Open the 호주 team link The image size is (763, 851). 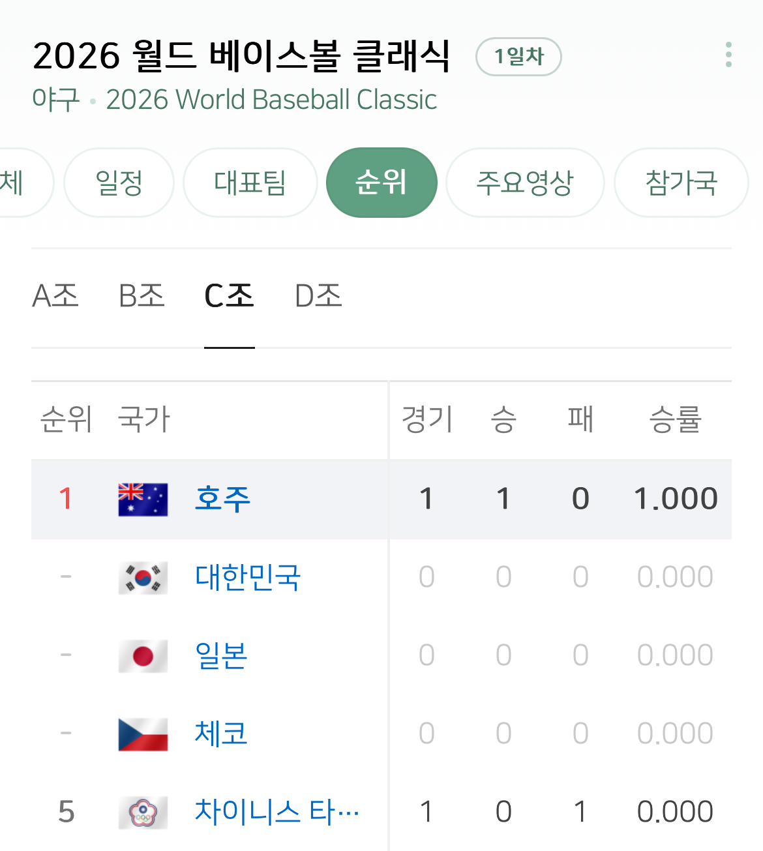coord(222,500)
